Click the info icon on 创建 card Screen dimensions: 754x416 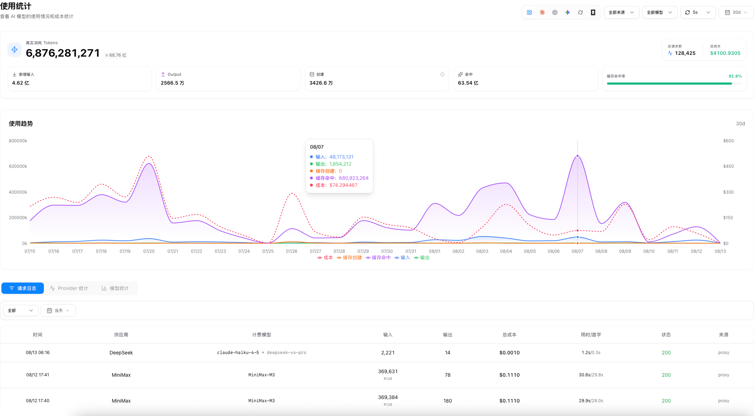pyautogui.click(x=442, y=74)
